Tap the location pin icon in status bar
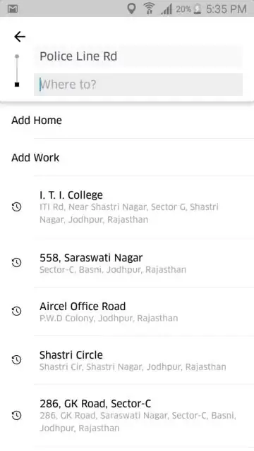The width and height of the screenshot is (254, 451). pyautogui.click(x=131, y=8)
